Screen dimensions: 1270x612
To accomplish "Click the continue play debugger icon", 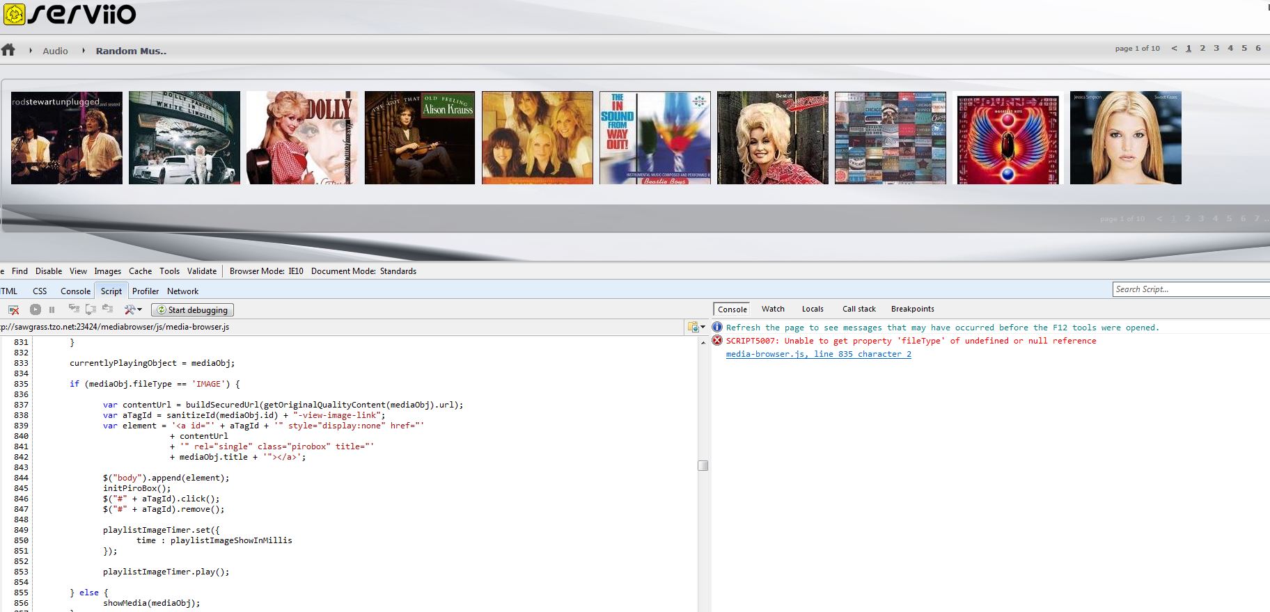I will pyautogui.click(x=36, y=309).
